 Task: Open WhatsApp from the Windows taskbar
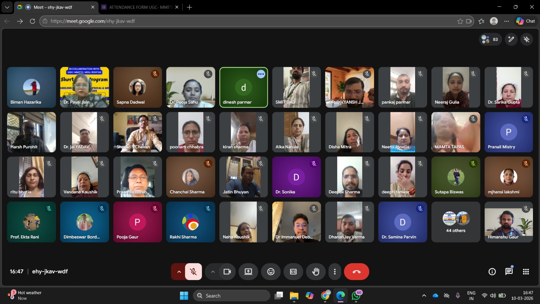pos(356,296)
